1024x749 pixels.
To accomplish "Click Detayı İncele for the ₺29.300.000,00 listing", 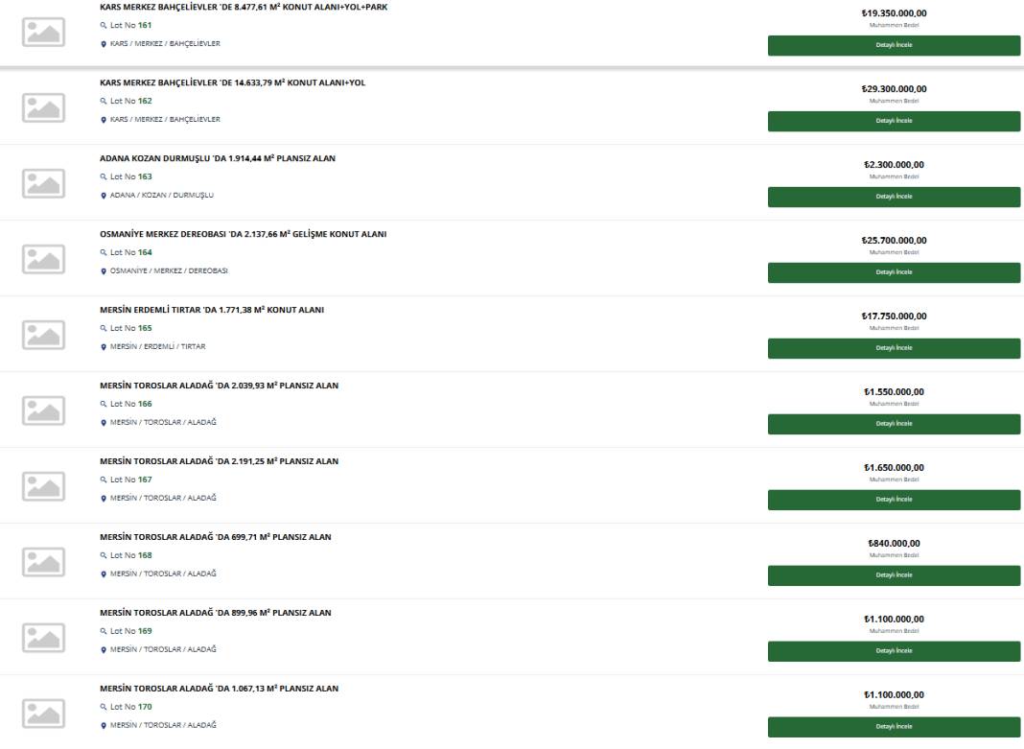I will pos(894,122).
